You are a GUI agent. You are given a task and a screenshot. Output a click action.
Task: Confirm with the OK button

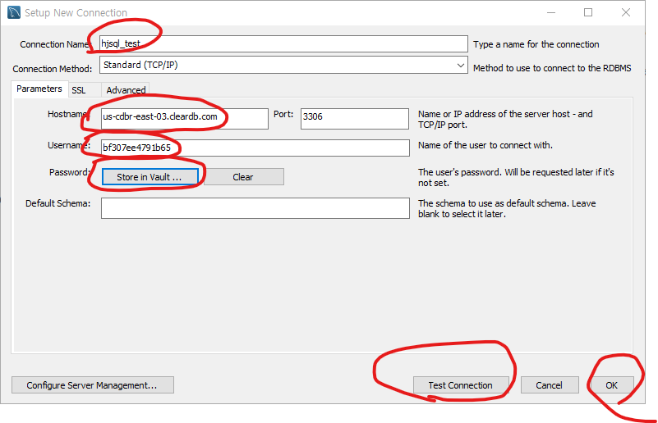point(612,385)
